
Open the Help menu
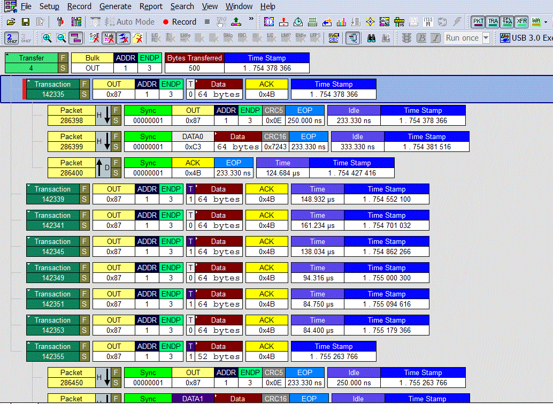pos(268,6)
